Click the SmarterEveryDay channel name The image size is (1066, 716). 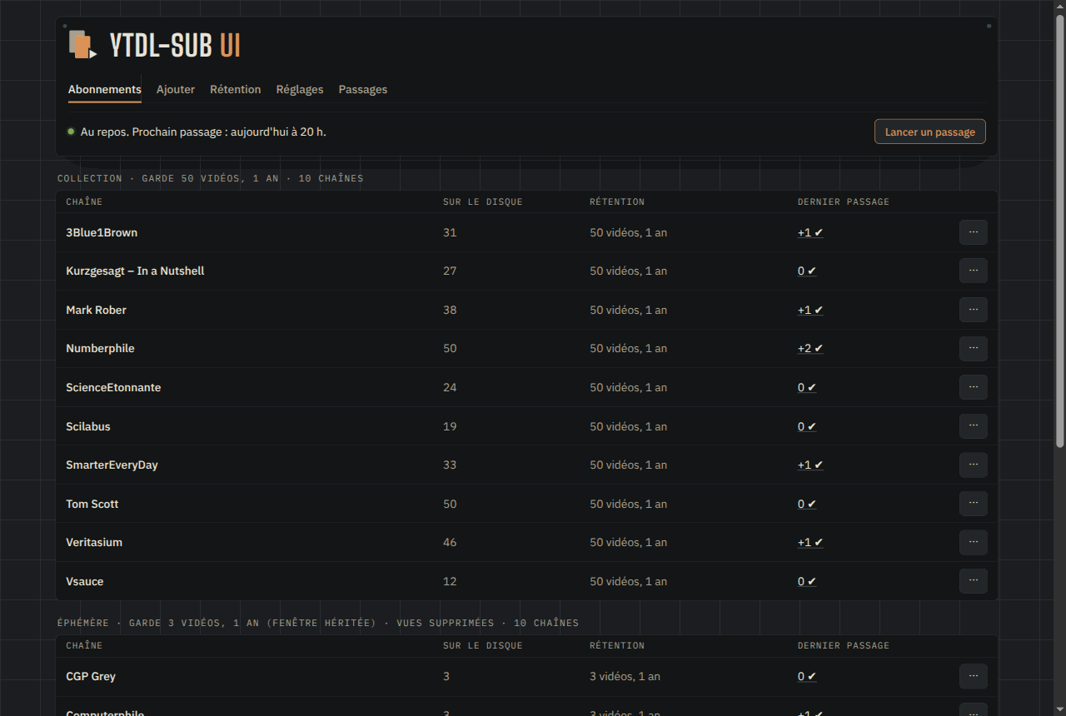click(112, 465)
